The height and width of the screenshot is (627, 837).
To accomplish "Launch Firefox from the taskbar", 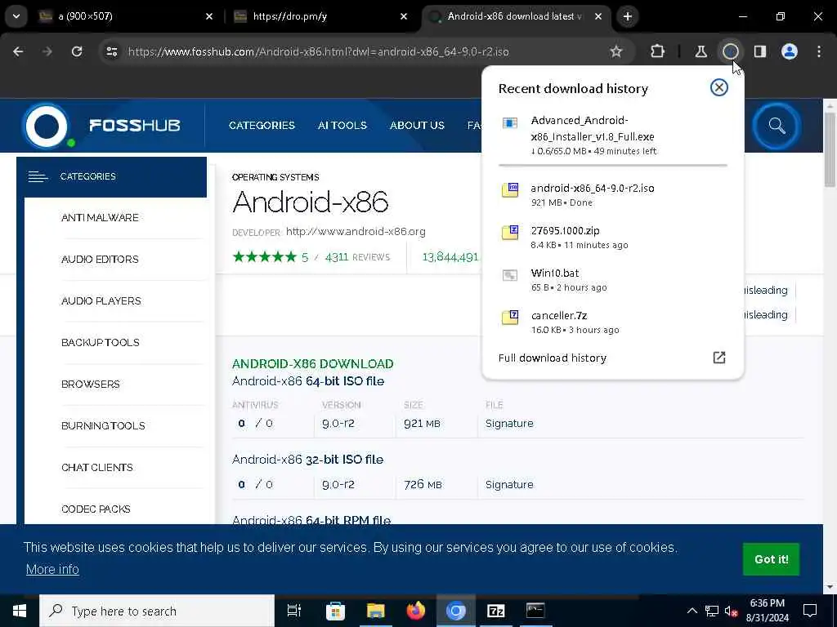I will 416,611.
